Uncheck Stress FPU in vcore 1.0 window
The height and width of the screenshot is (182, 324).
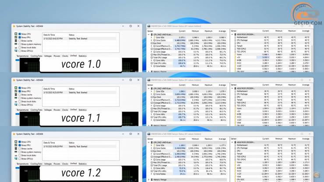20,37
